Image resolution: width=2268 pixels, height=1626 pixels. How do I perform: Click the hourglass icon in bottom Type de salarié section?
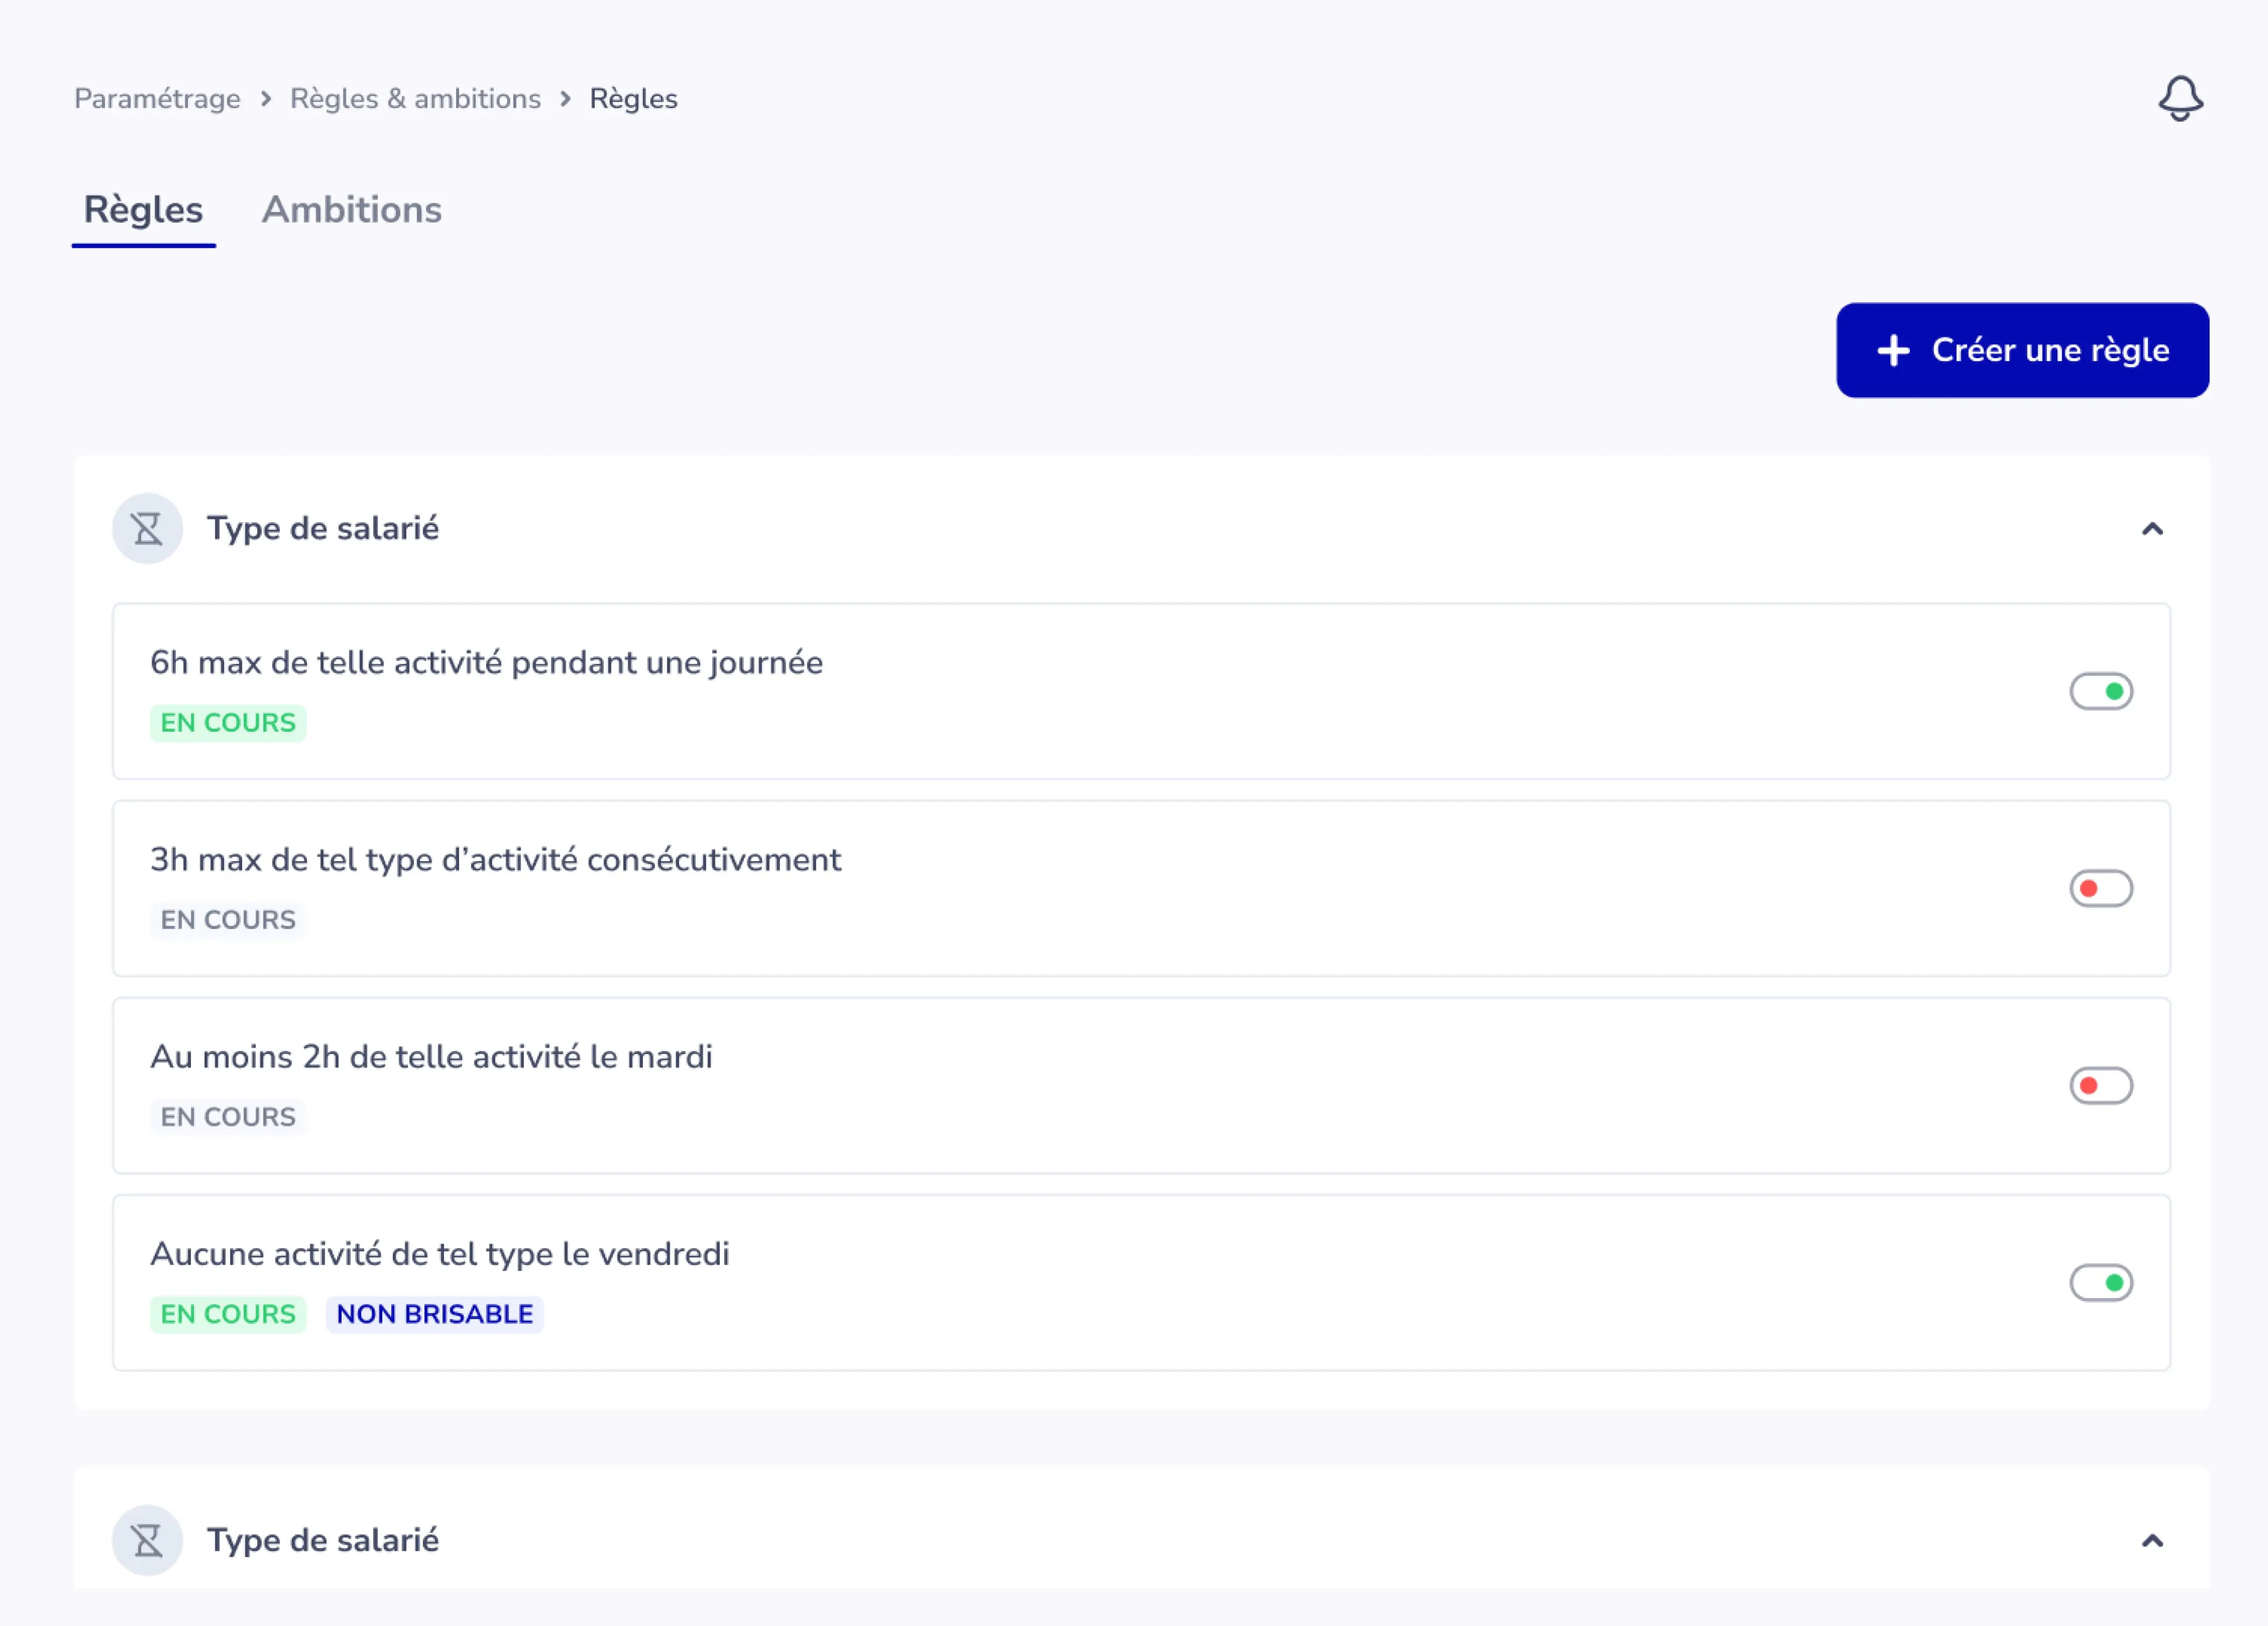coord(147,1540)
